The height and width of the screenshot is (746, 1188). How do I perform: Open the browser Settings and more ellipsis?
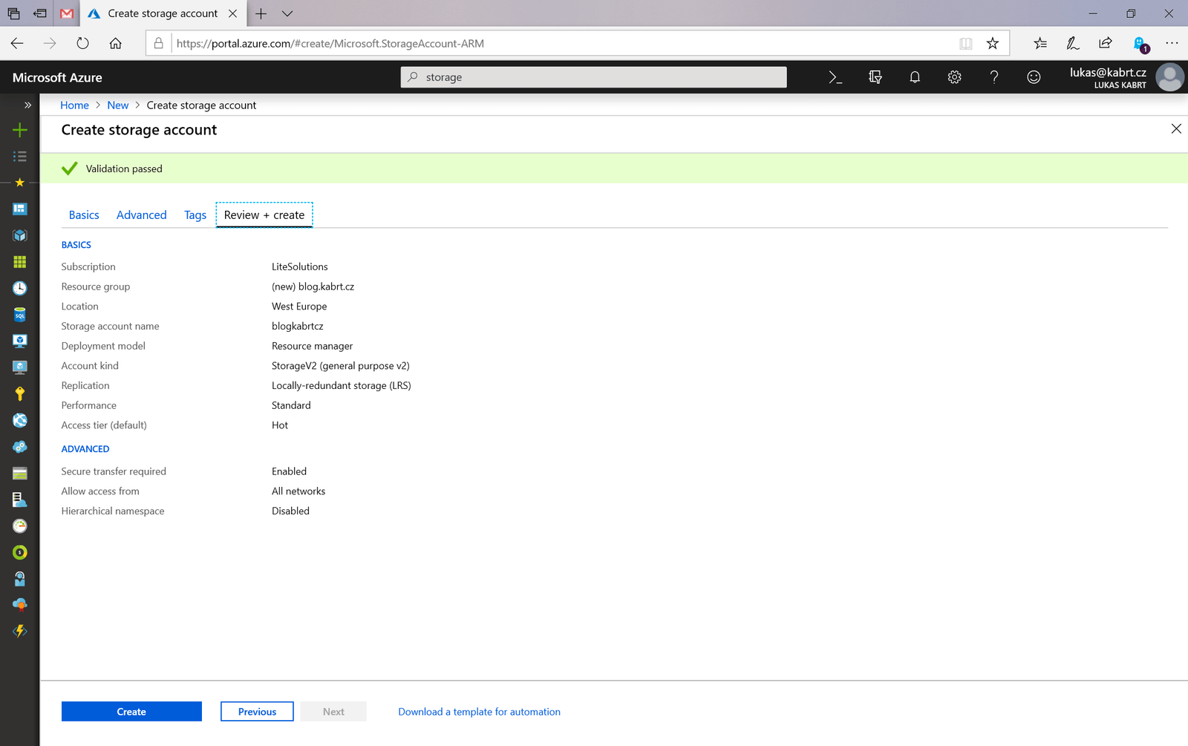pyautogui.click(x=1172, y=43)
